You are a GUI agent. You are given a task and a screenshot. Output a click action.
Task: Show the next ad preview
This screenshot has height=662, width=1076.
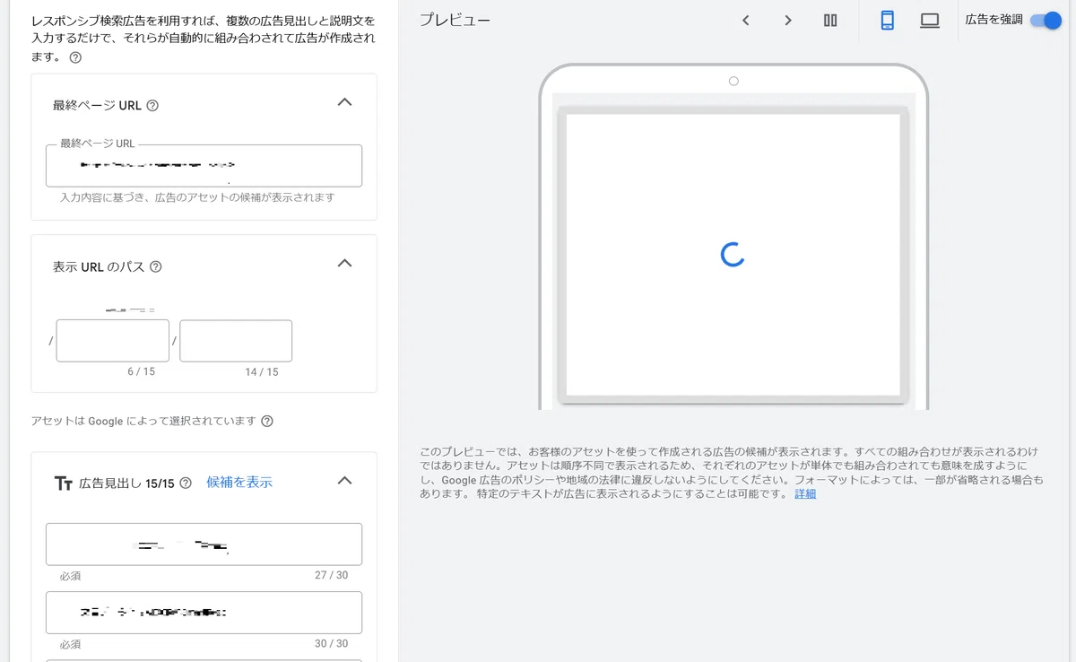tap(788, 21)
